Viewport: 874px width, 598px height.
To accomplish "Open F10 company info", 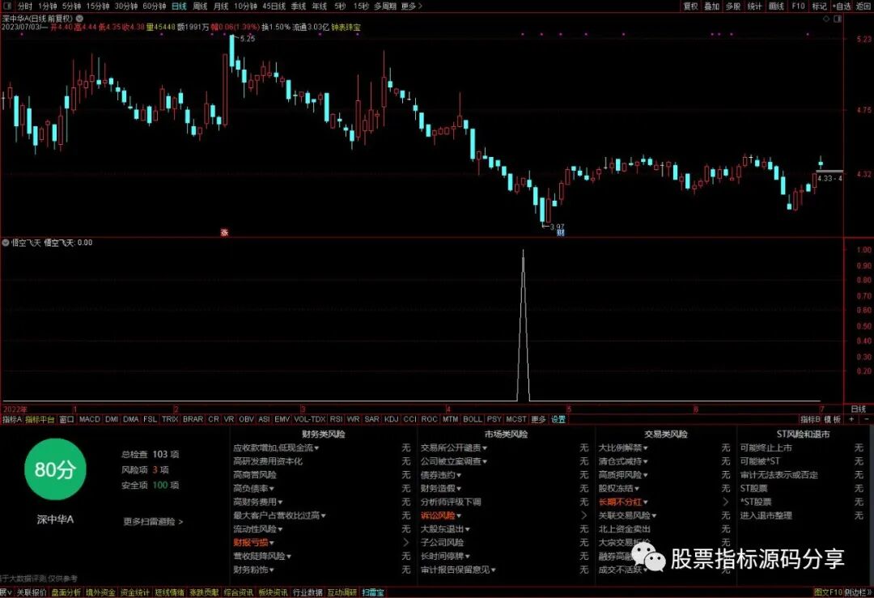I will tap(798, 6).
